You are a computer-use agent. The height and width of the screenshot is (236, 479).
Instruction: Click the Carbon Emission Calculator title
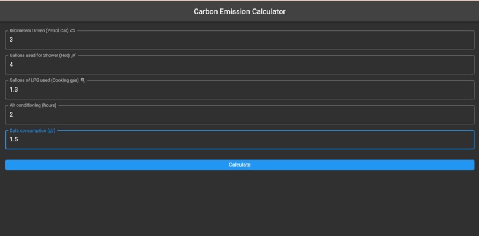[239, 12]
